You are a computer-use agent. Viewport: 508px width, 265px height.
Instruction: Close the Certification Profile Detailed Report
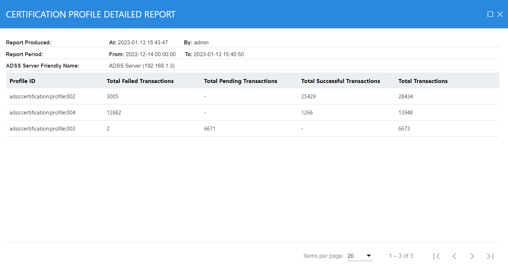pos(500,14)
